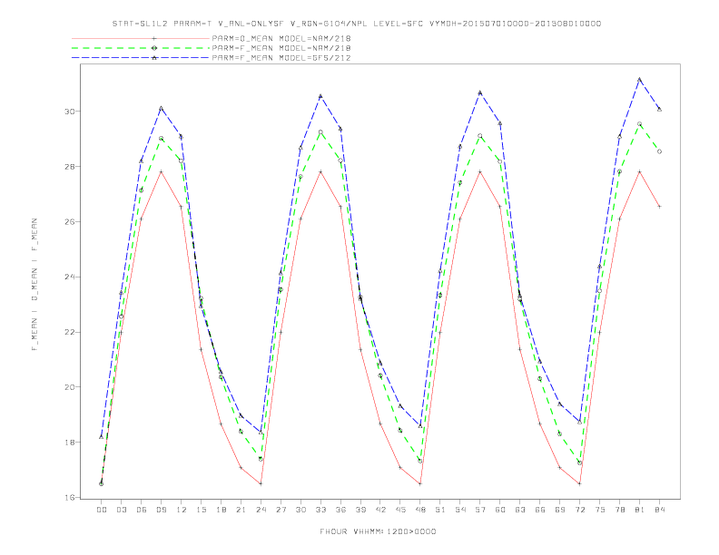Click red O_MEAN plus marker at hour 24 trough
719x555 pixels.
tap(261, 483)
